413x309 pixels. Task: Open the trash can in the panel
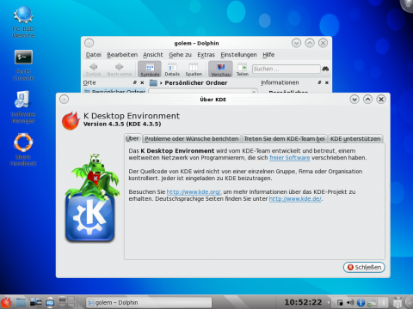tap(398, 302)
